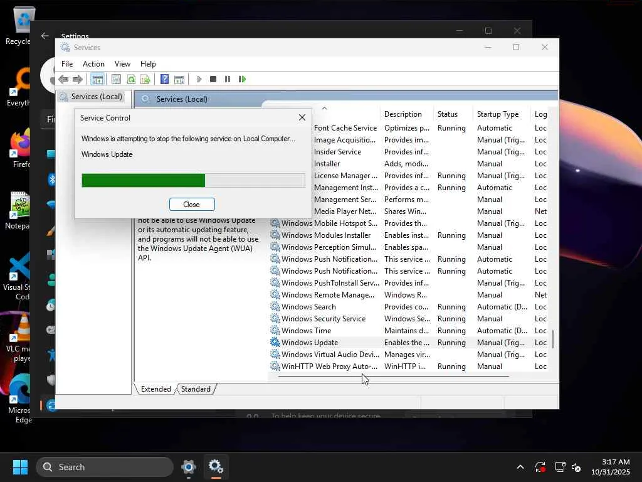The image size is (642, 482).
Task: Open the Help menu
Action: pos(148,64)
